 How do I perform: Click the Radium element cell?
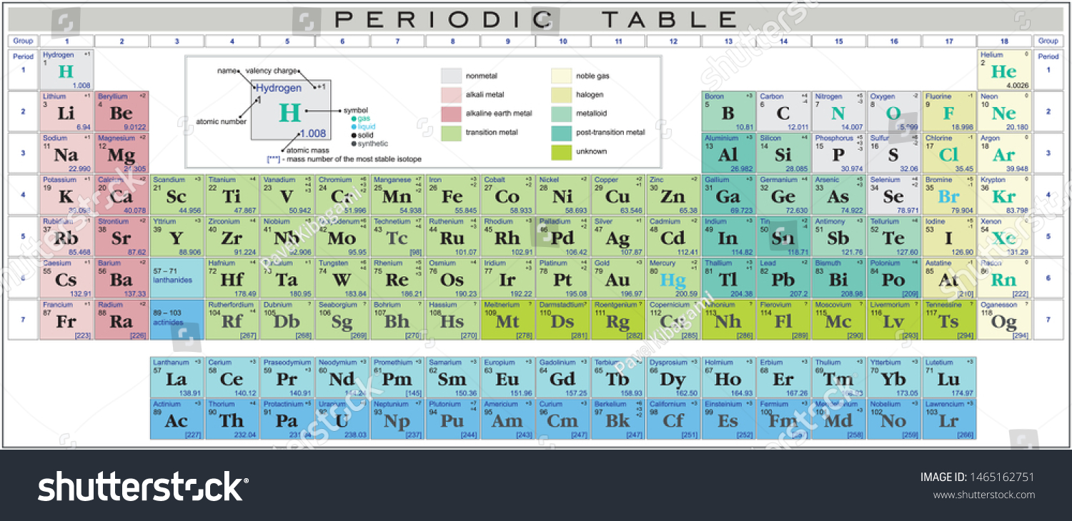pos(121,320)
